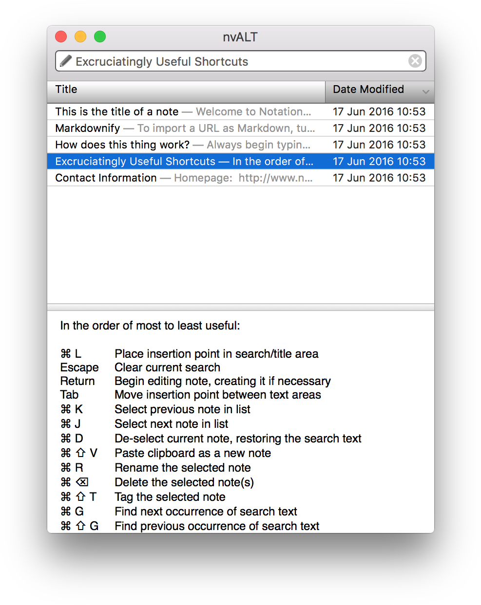Click 'De-select current note' line
This screenshot has width=481, height=605.
(238, 439)
